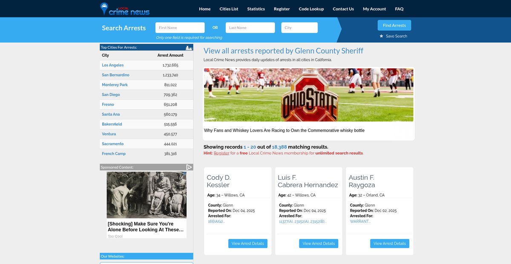The image size is (511, 264).
Task: Focus the Last Name search field
Action: coord(250,28)
